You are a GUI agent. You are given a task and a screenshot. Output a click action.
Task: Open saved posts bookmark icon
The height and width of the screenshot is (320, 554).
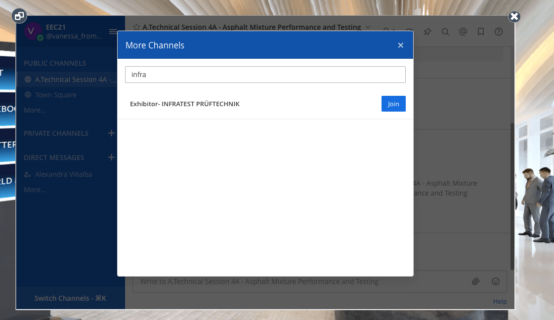(481, 32)
